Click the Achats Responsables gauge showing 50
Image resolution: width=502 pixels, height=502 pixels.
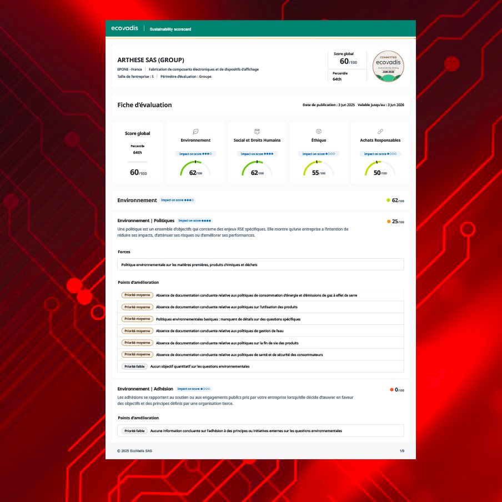(x=380, y=169)
